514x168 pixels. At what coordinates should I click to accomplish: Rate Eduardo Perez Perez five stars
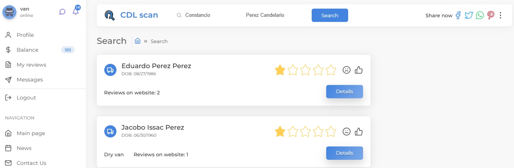[x=331, y=70]
